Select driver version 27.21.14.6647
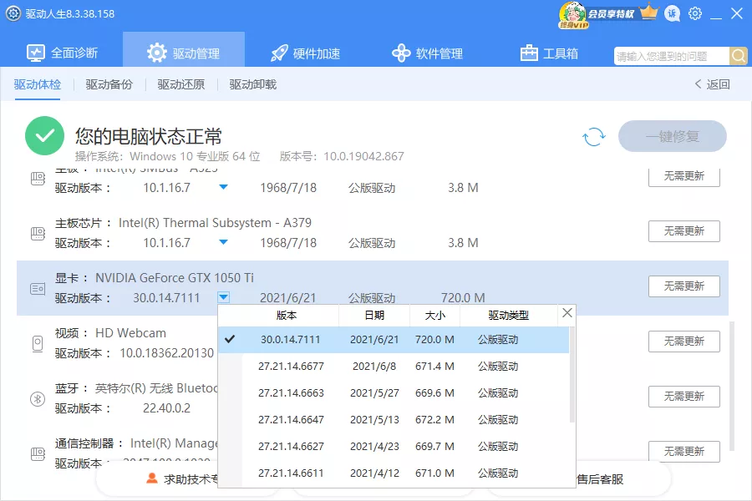752x501 pixels. (394, 420)
